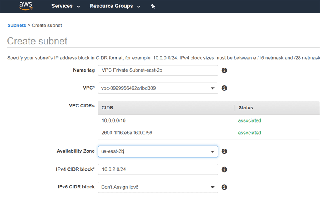
Task: Click into the IPv4 CIDR block field
Action: [x=158, y=169]
